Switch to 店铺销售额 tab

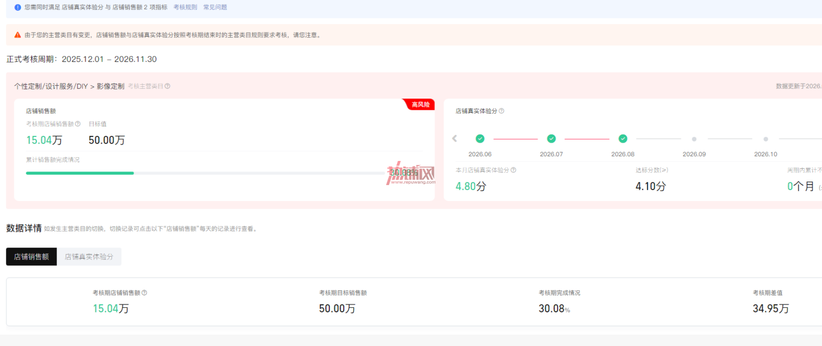31,257
